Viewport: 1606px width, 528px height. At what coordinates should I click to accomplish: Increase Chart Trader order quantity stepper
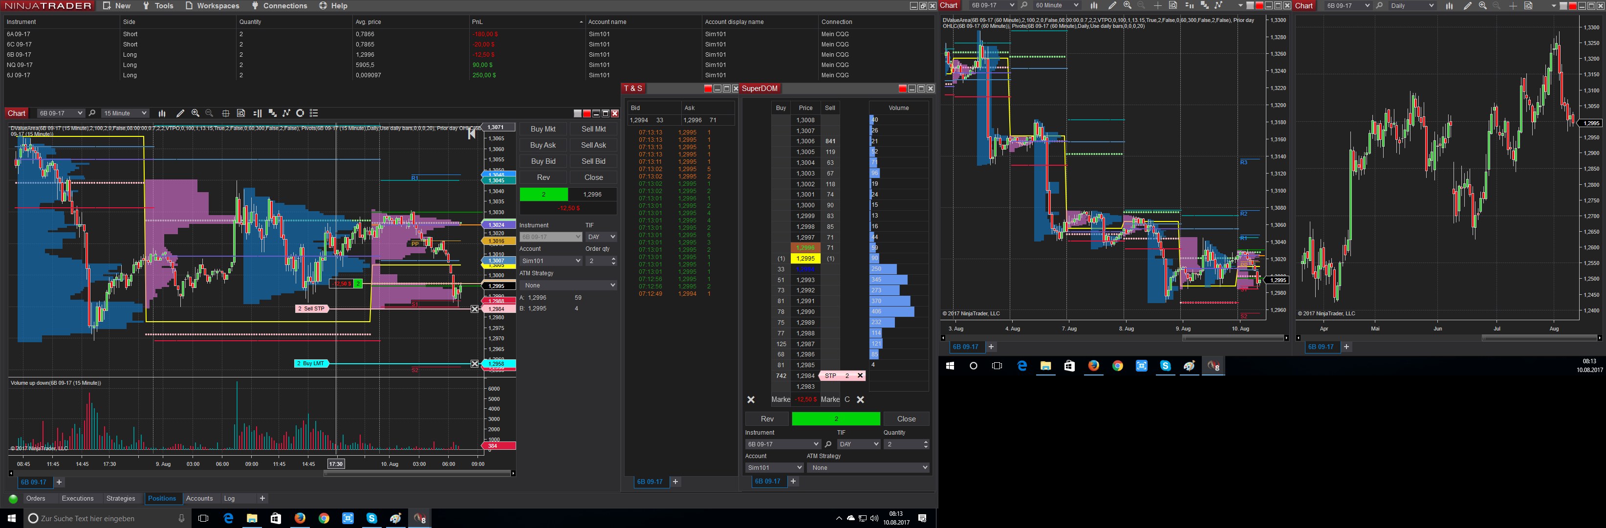pyautogui.click(x=613, y=259)
